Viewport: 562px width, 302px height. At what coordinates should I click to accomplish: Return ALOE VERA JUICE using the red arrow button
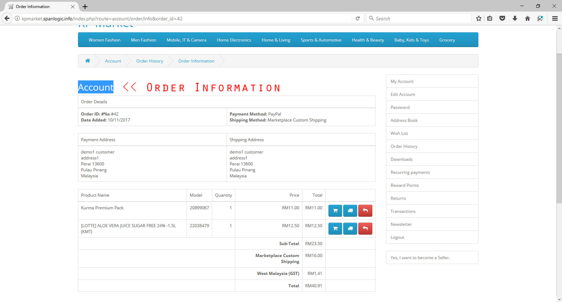pyautogui.click(x=365, y=229)
